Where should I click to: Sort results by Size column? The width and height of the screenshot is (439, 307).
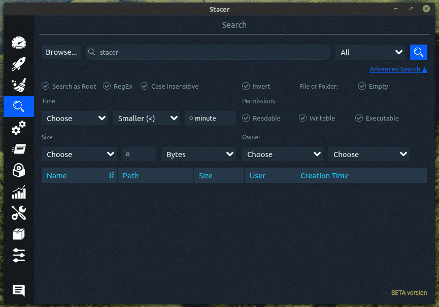(x=219, y=175)
